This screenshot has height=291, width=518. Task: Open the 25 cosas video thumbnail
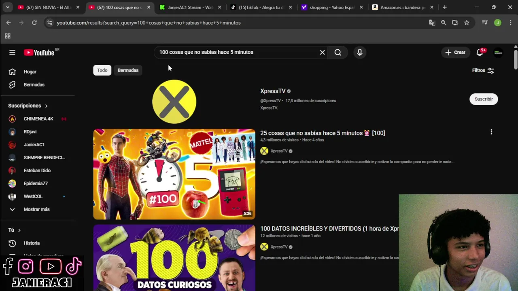[x=174, y=174]
